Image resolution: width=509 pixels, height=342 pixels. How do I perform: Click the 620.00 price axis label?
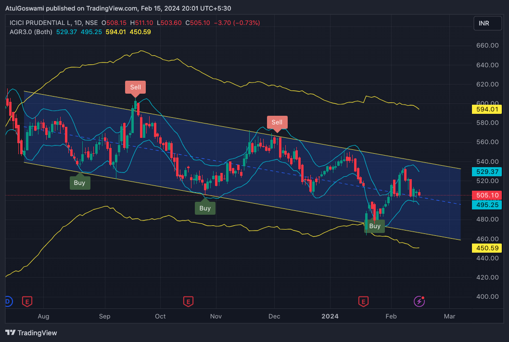pos(487,84)
